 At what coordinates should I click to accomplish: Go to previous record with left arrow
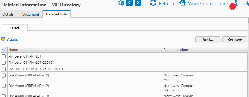(x=129, y=3)
